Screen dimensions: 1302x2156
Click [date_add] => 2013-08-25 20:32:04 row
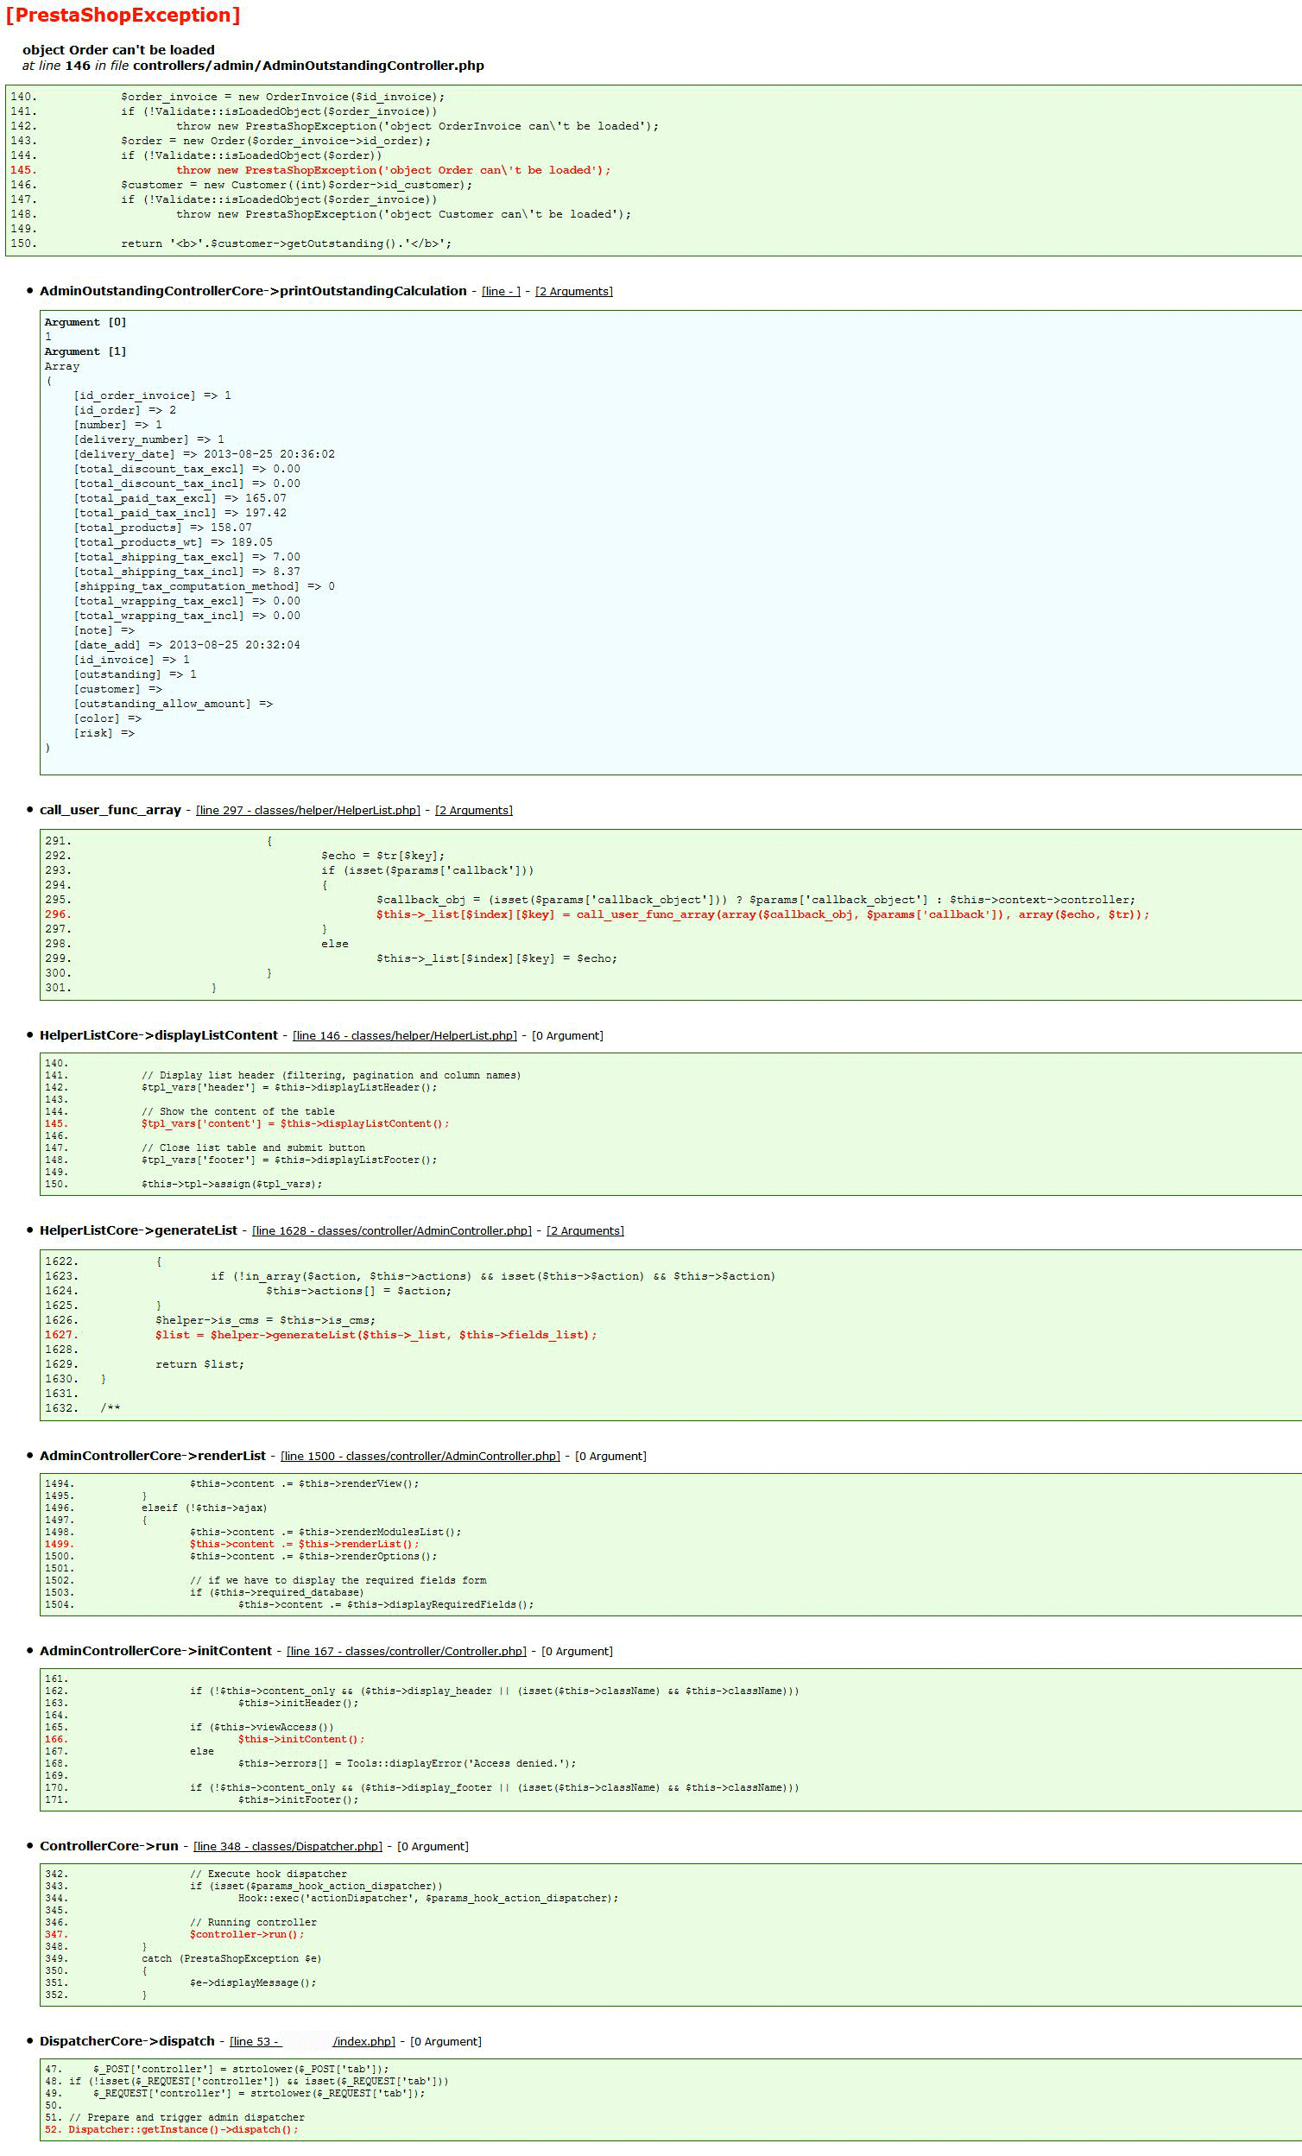(x=186, y=645)
